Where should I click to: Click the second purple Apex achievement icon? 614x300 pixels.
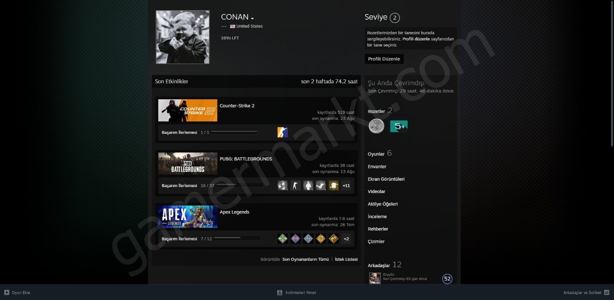tap(295, 239)
